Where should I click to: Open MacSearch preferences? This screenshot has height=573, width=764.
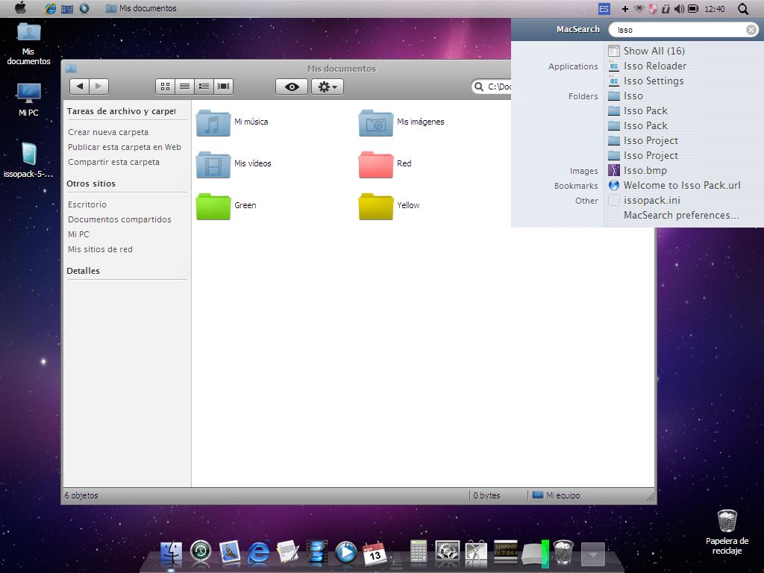pyautogui.click(x=680, y=215)
